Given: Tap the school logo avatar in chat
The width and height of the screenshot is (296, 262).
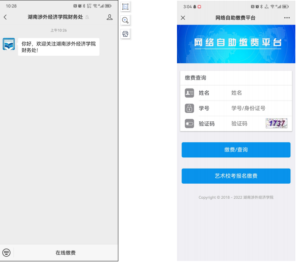Looking at the screenshot, I should [9, 44].
